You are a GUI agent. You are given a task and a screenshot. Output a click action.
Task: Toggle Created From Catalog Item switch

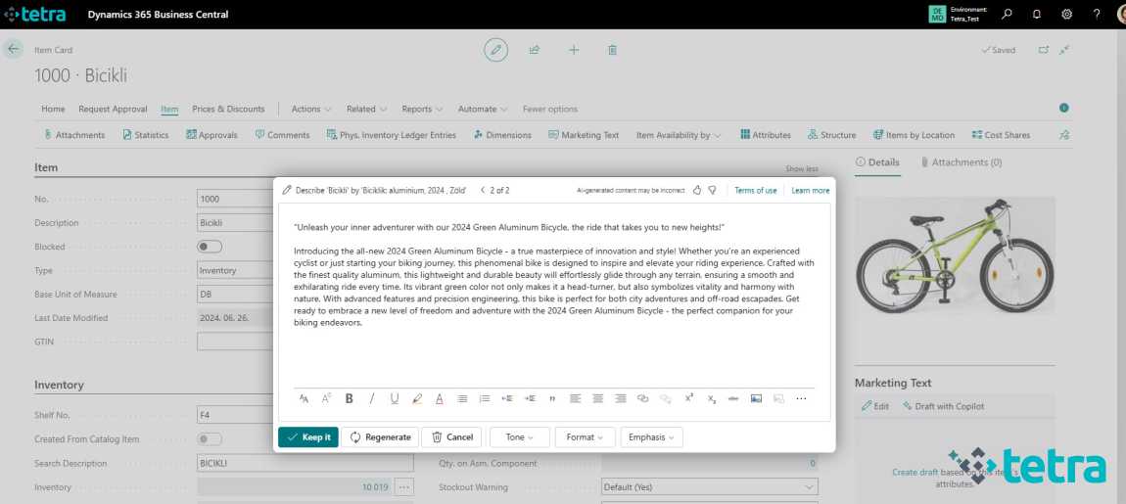click(x=210, y=439)
